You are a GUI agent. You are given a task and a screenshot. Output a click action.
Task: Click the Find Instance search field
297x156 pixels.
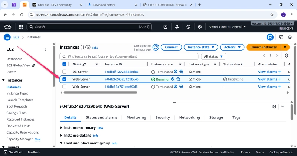(x=129, y=56)
